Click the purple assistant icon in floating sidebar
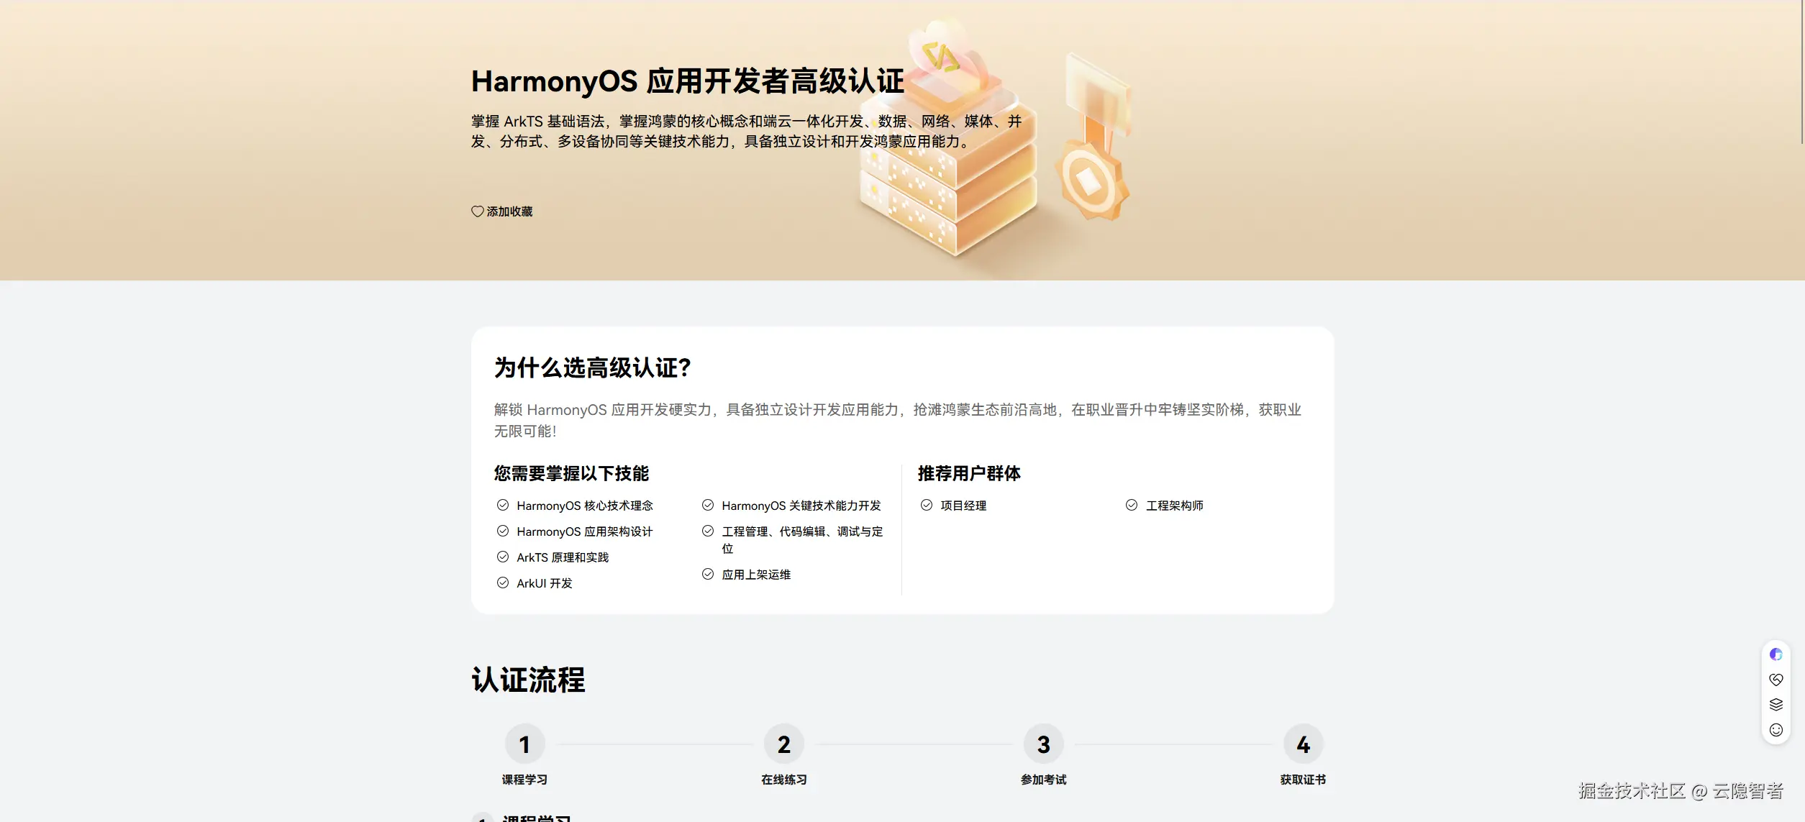 point(1776,654)
